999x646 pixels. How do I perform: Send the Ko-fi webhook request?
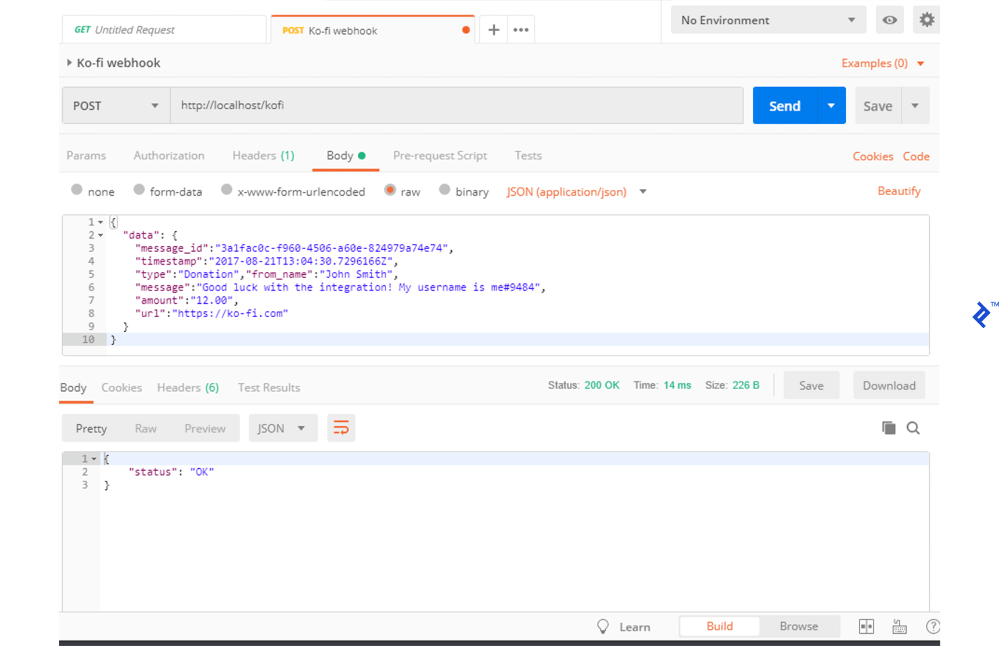[784, 105]
